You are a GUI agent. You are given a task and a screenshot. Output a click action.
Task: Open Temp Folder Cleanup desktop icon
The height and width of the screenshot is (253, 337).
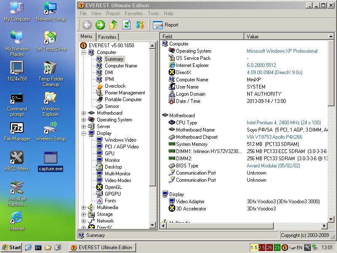pyautogui.click(x=51, y=74)
